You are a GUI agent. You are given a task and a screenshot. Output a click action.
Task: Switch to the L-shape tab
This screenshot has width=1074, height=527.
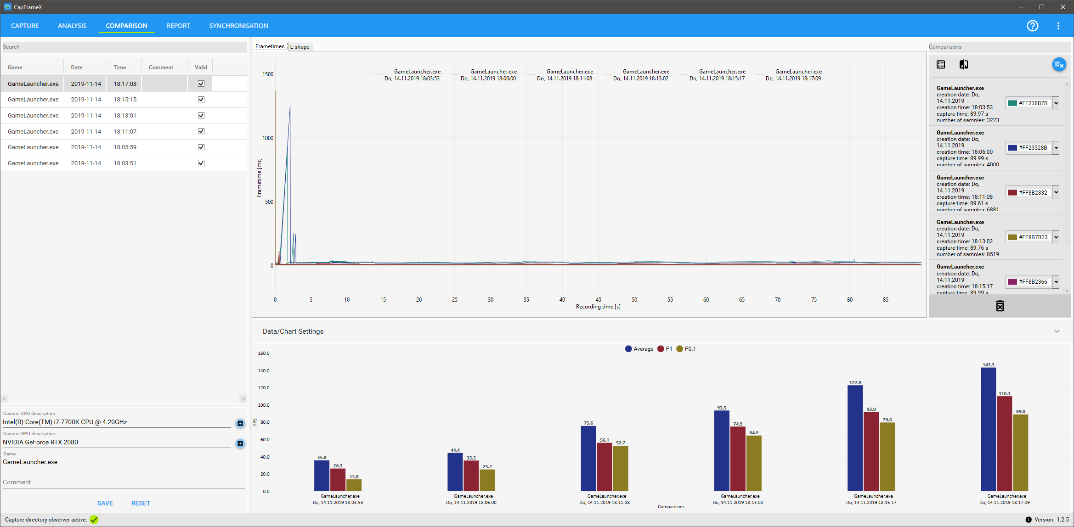300,47
